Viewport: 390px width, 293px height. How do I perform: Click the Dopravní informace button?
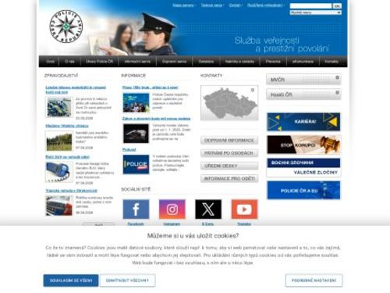click(x=229, y=141)
